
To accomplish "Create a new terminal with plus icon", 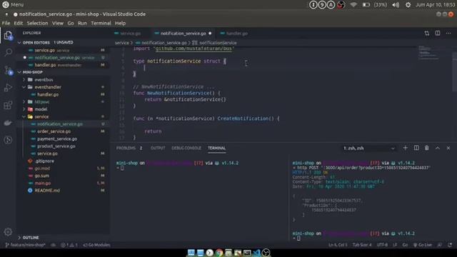I will tap(405, 148).
